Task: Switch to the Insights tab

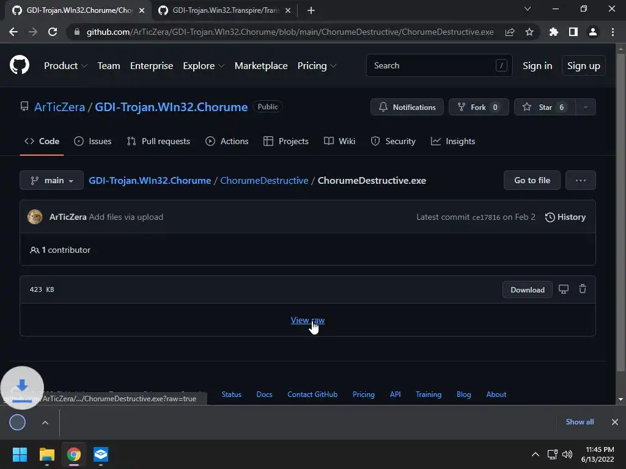Action: click(453, 141)
